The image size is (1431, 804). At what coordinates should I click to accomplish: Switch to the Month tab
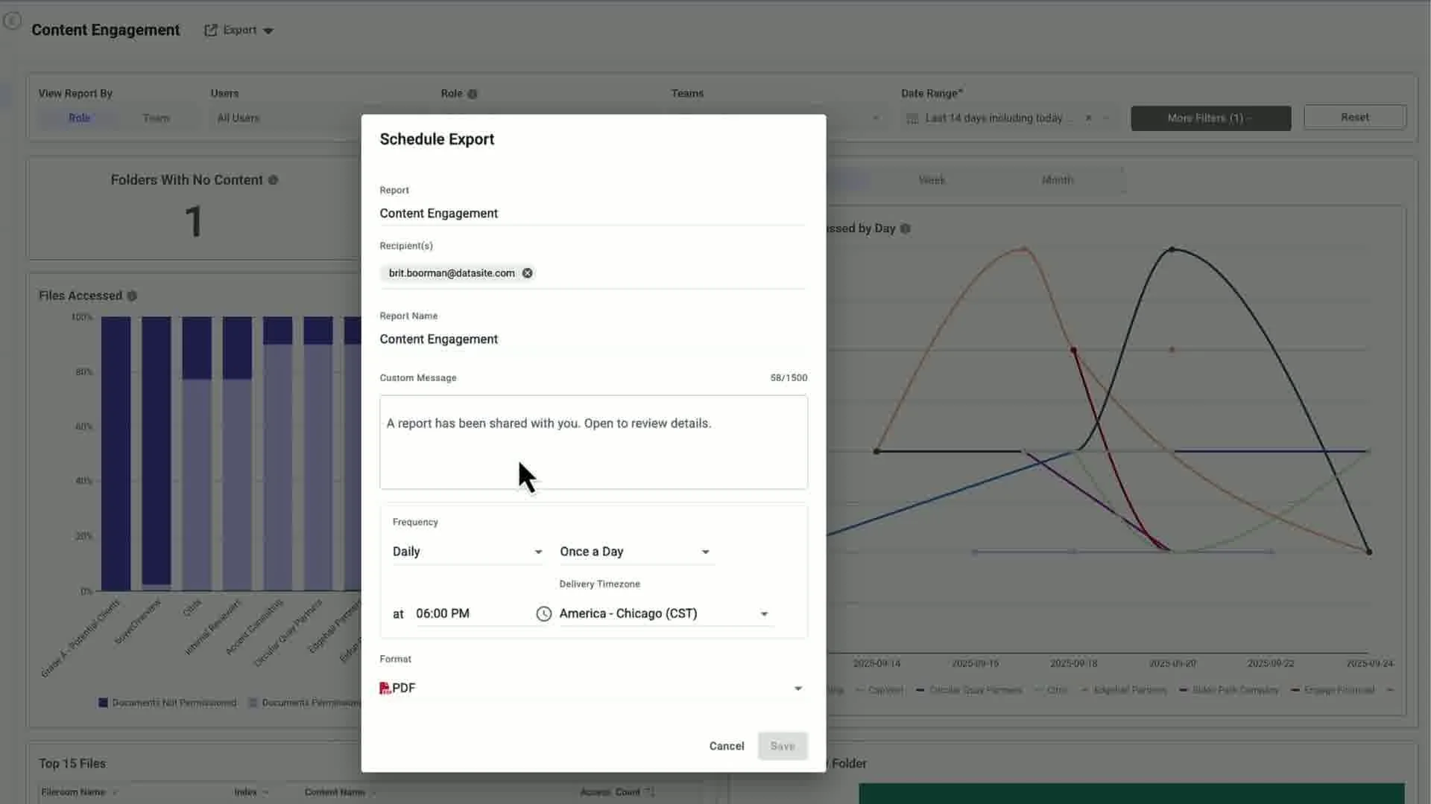point(1057,179)
